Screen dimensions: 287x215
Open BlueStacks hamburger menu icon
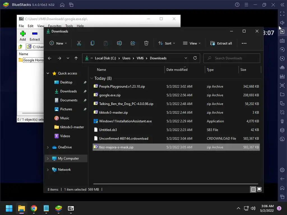(246, 5)
